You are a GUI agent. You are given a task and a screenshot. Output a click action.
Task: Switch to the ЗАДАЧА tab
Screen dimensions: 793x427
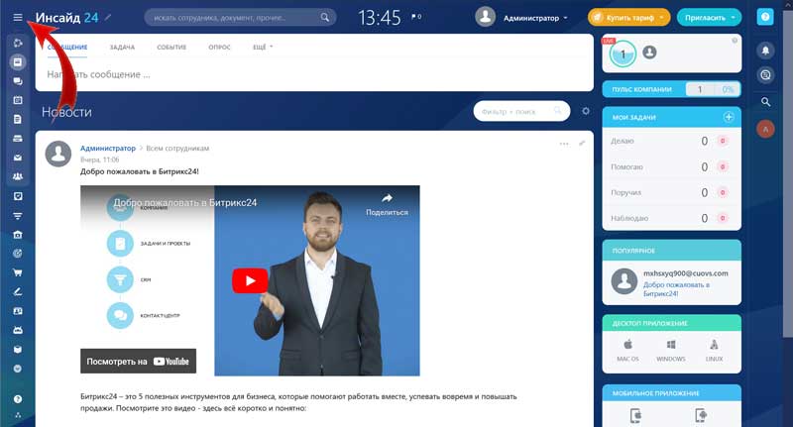click(122, 47)
